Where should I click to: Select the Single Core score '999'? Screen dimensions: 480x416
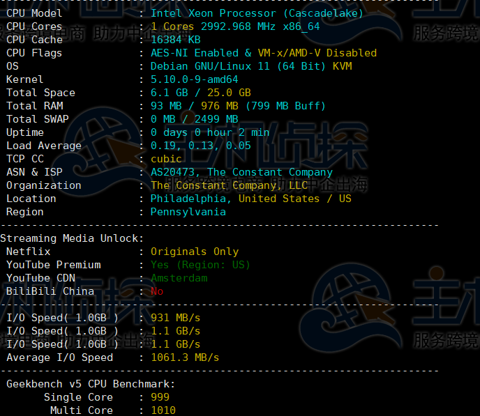pos(160,397)
